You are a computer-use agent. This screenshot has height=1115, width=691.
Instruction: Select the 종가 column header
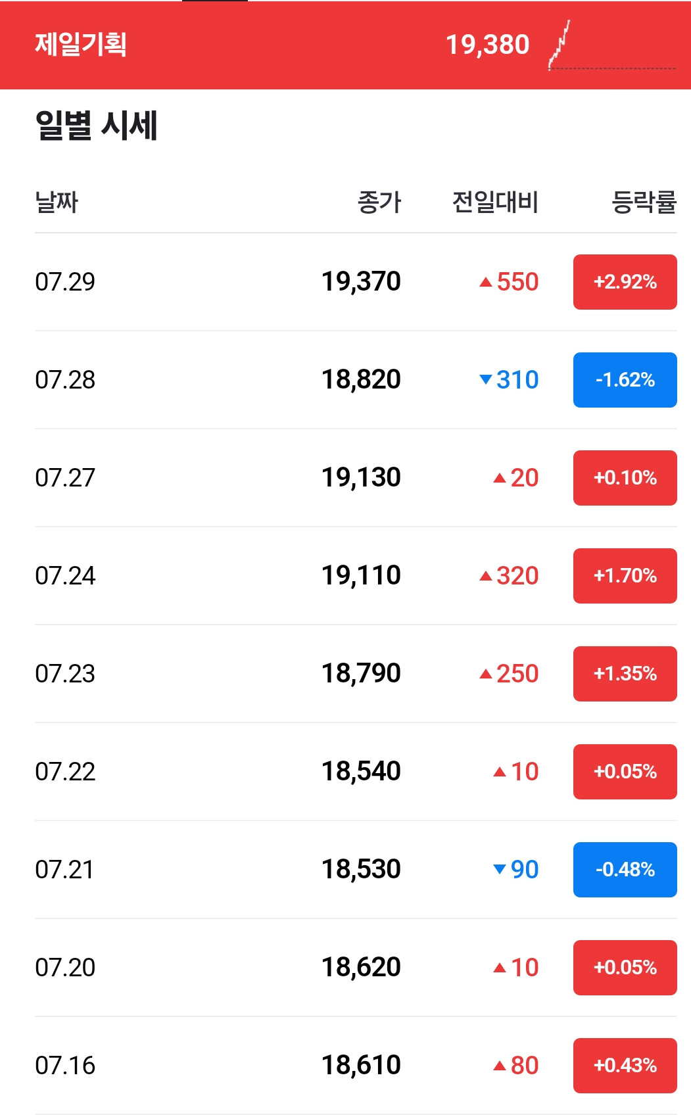pyautogui.click(x=379, y=202)
